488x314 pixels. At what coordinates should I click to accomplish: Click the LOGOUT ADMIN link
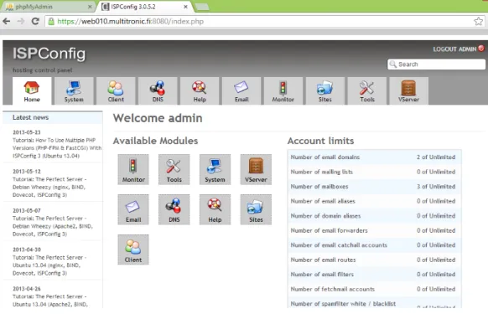tap(454, 49)
